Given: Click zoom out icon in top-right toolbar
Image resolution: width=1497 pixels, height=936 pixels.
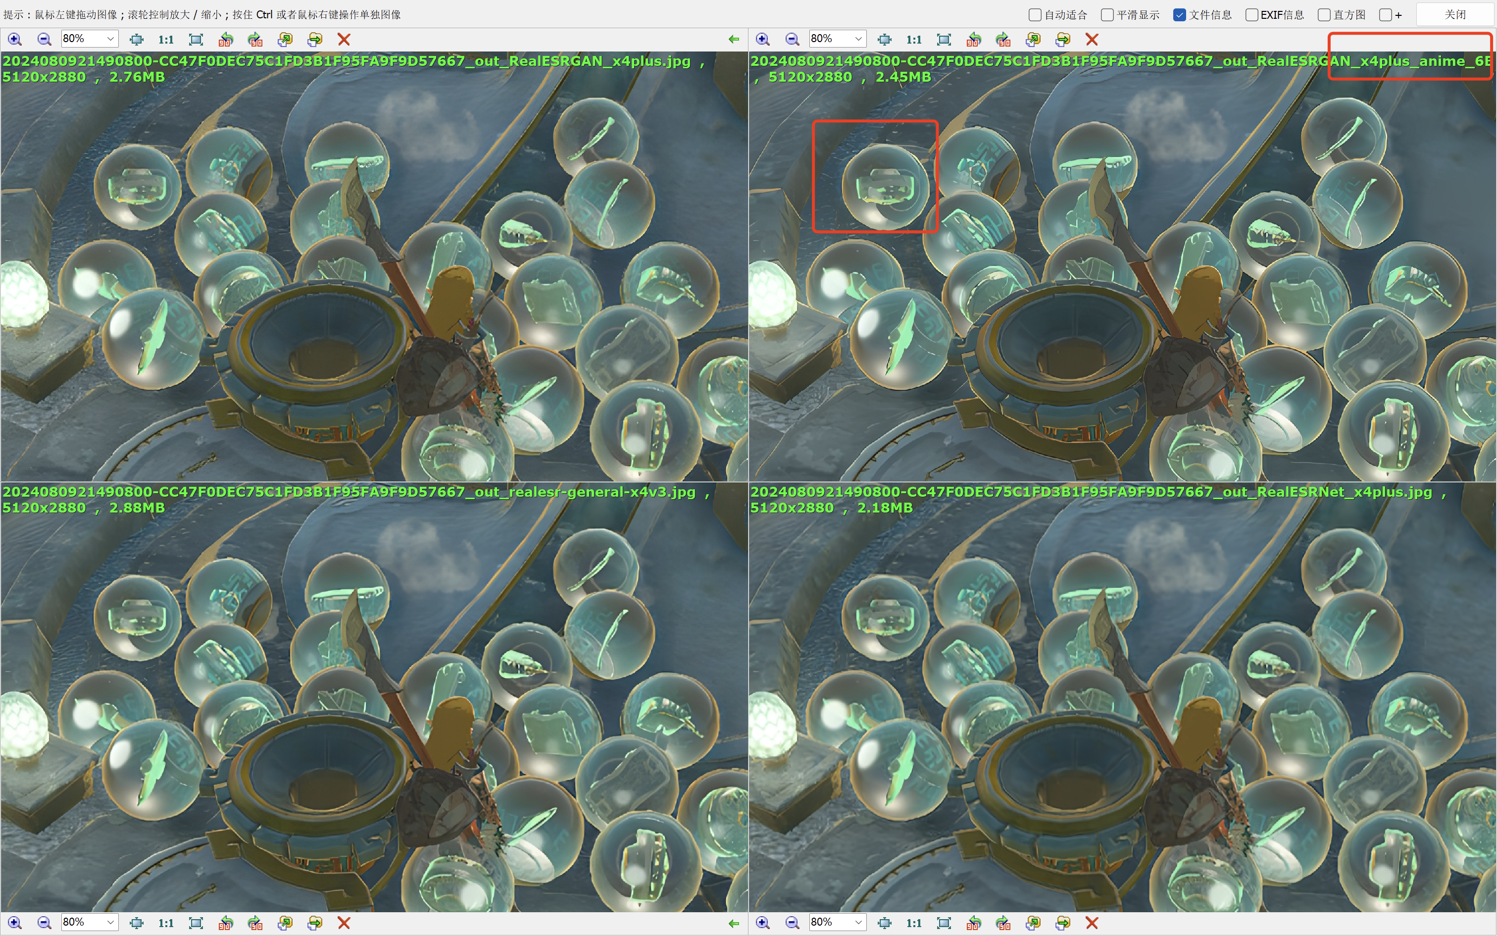Looking at the screenshot, I should point(793,40).
